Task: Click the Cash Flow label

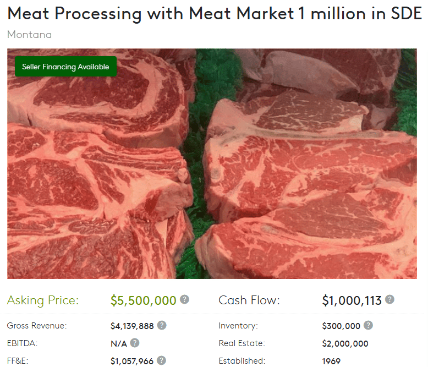Action: (249, 300)
